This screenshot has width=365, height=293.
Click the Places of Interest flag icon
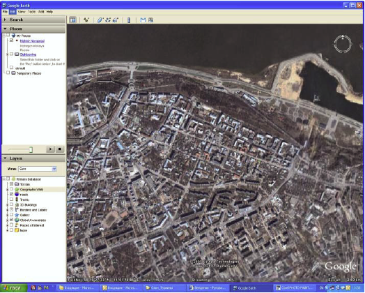point(17,225)
